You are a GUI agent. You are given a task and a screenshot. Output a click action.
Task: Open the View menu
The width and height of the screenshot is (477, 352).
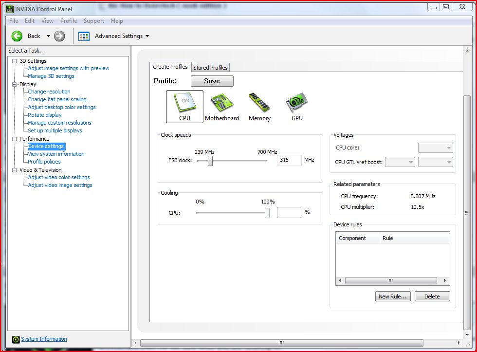48,20
